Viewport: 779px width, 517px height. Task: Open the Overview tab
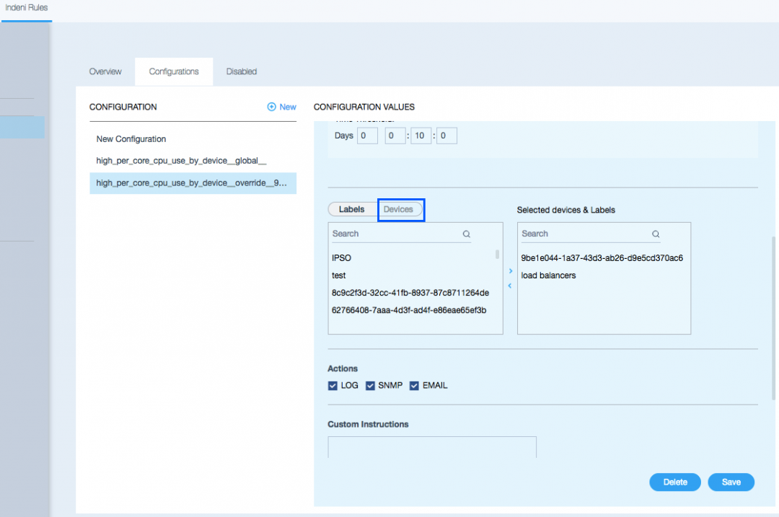pyautogui.click(x=105, y=71)
